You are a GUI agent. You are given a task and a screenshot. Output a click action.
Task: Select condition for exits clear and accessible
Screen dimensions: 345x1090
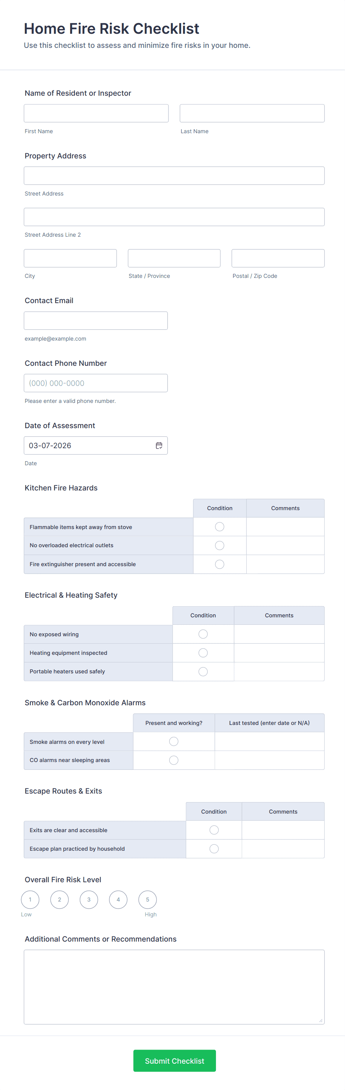point(214,830)
